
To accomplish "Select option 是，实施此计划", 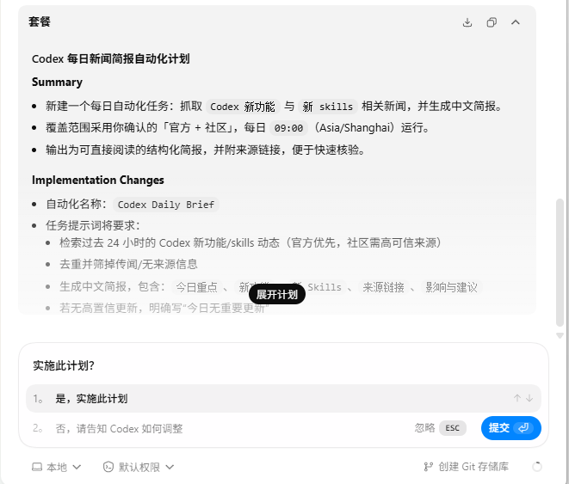I will 283,399.
